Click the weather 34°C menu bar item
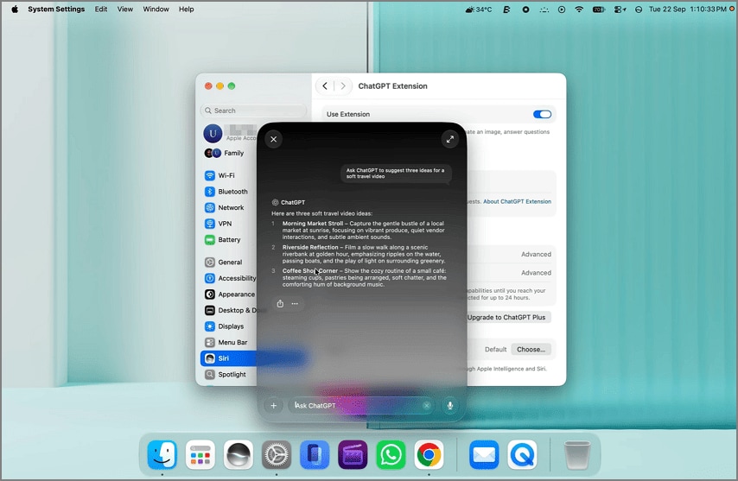738x481 pixels. tap(478, 9)
